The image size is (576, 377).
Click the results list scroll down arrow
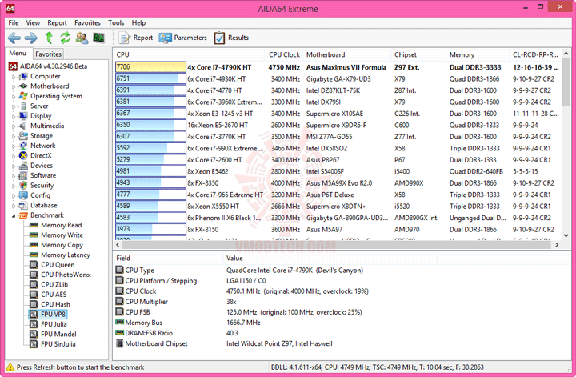pos(566,235)
